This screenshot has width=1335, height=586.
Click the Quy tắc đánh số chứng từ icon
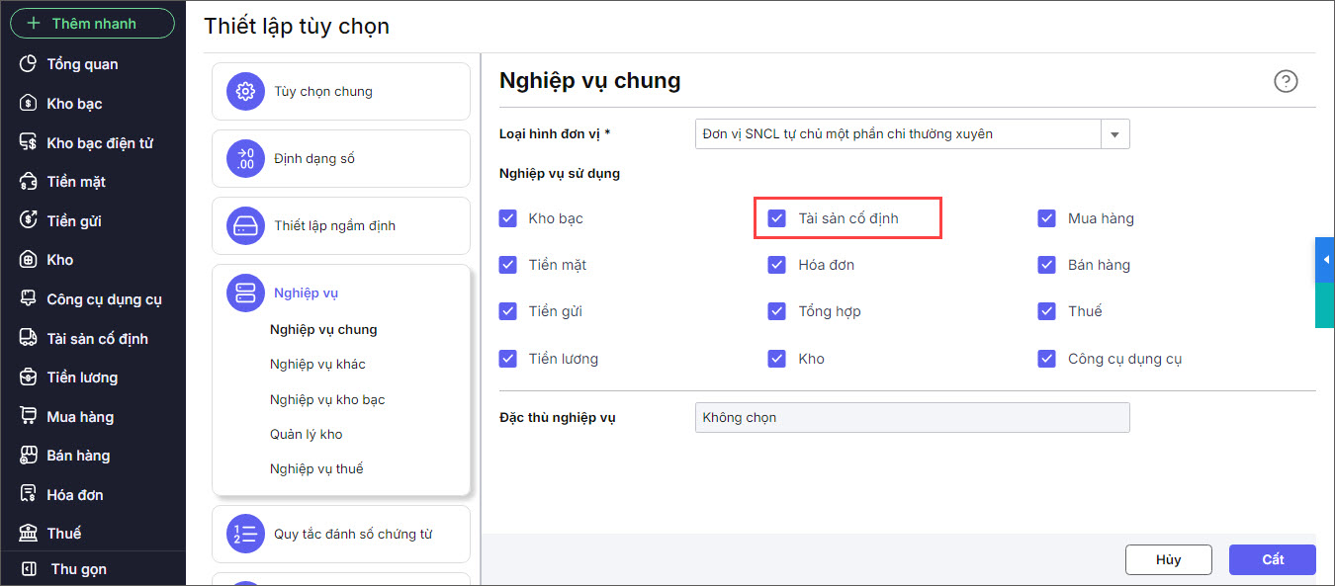pos(245,534)
